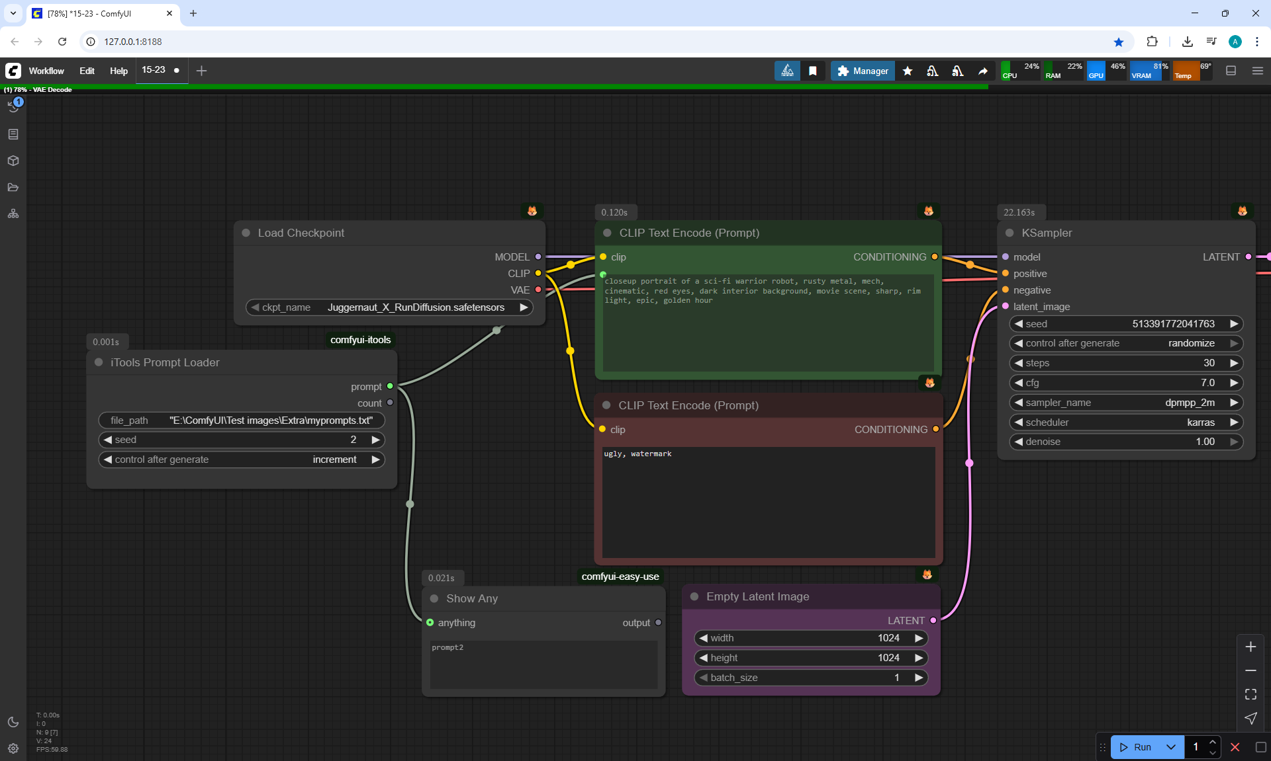Click the bookmark icon in top toolbar

point(813,71)
